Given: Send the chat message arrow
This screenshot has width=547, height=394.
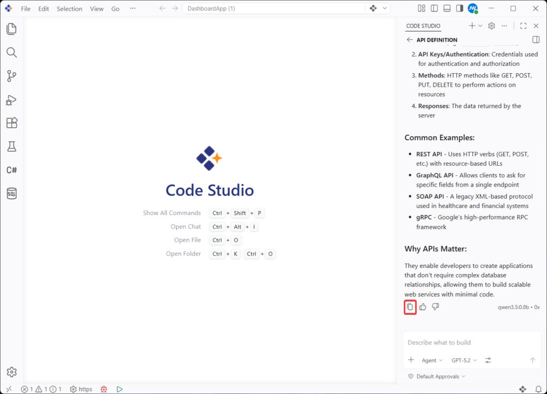Looking at the screenshot, I should coord(533,360).
